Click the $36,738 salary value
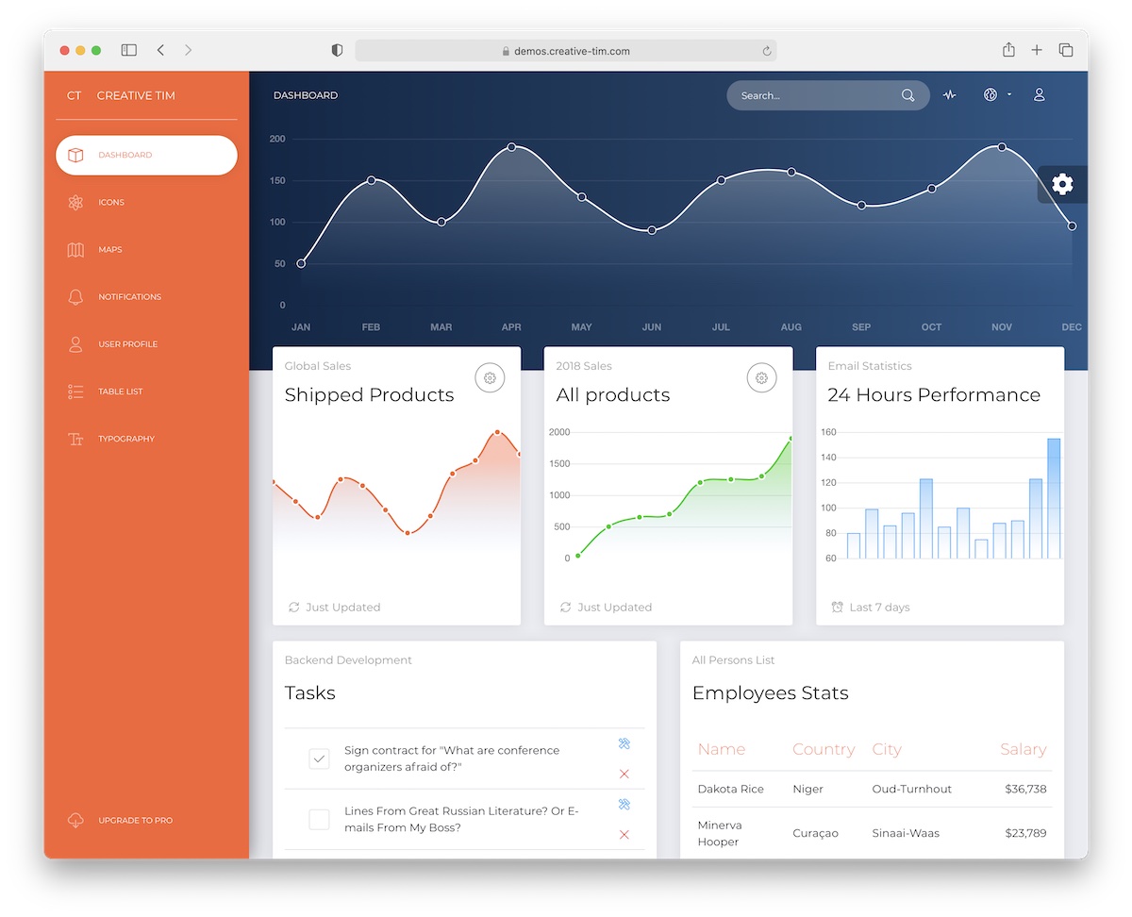 [x=1025, y=789]
